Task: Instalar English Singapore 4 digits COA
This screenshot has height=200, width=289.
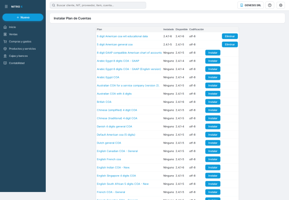Action: pyautogui.click(x=213, y=176)
